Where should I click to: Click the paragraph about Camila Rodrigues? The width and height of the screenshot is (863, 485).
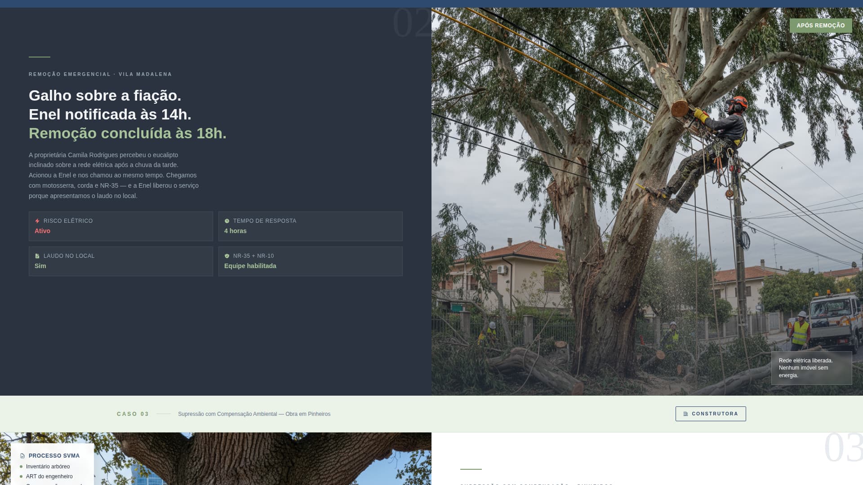pyautogui.click(x=114, y=175)
